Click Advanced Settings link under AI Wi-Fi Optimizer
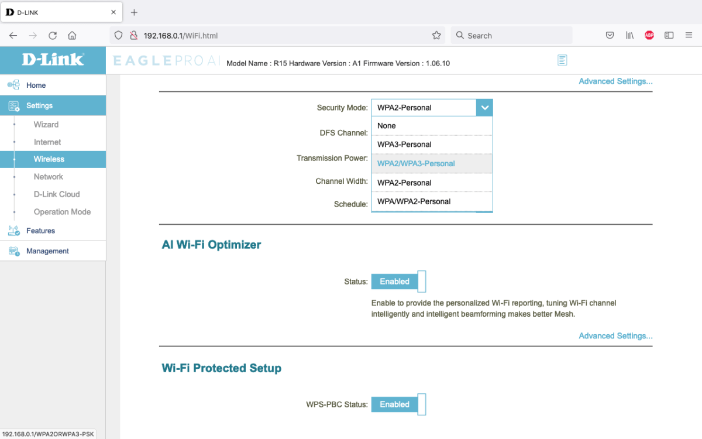702x439 pixels. point(615,336)
